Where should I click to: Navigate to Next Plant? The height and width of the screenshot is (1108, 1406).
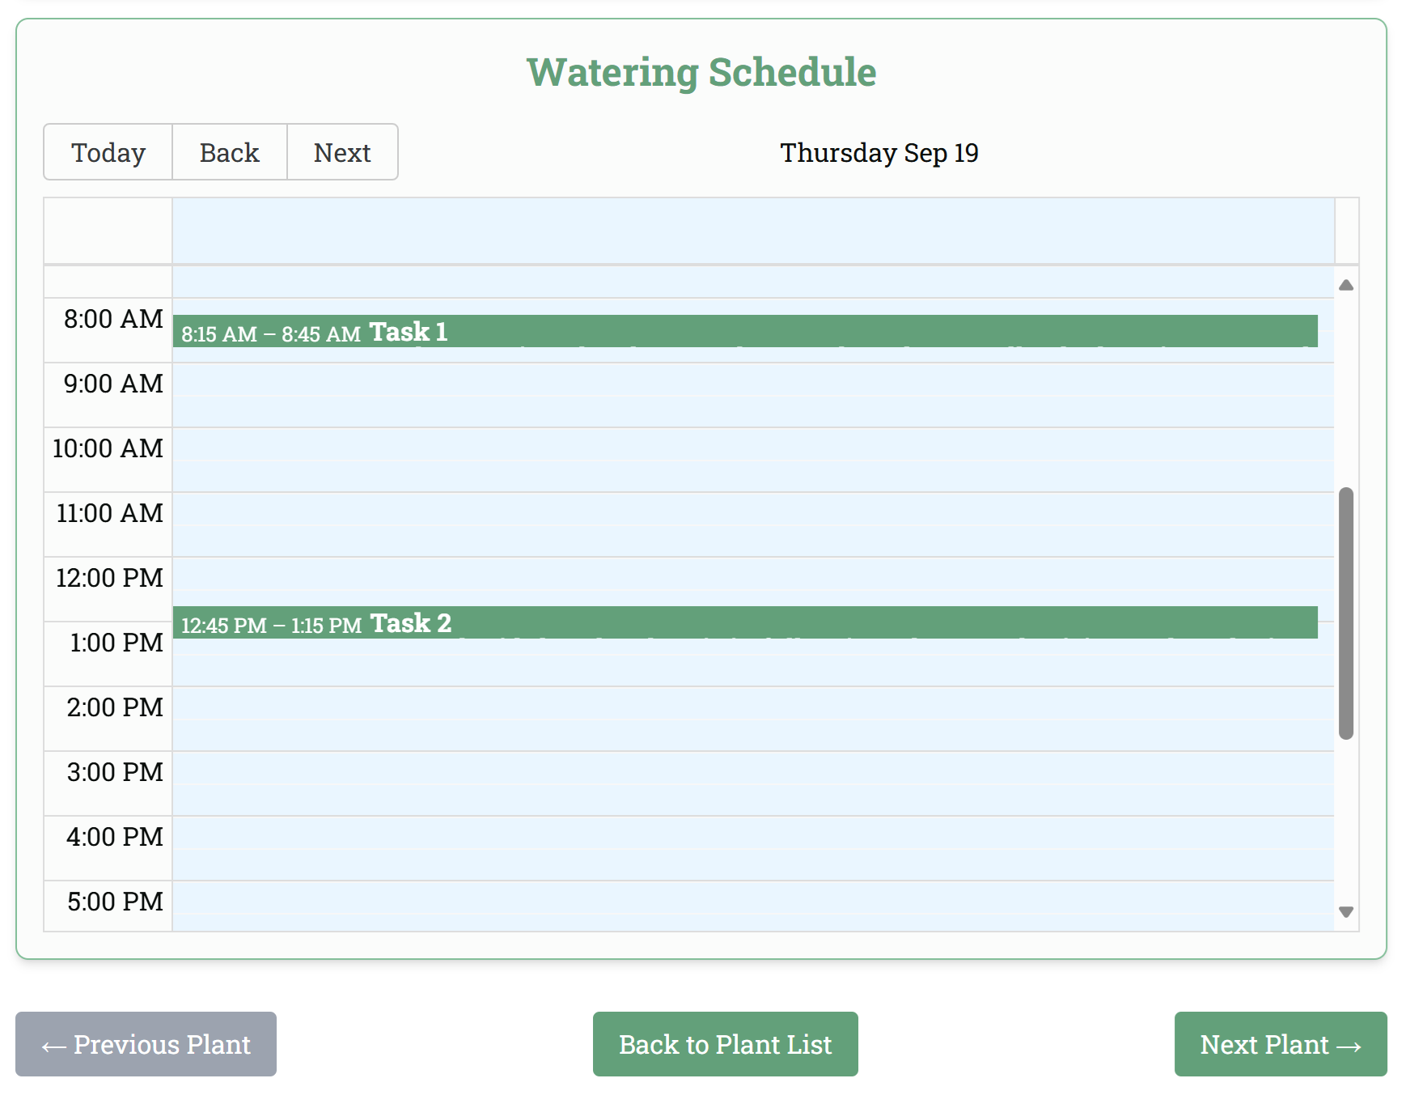[1280, 1044]
